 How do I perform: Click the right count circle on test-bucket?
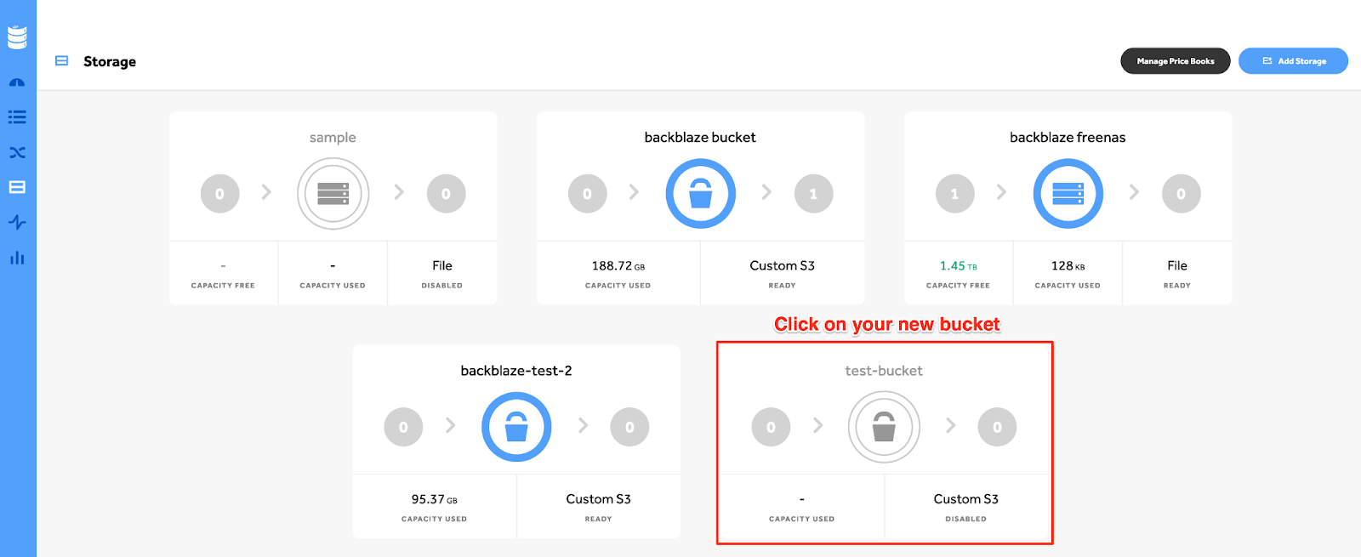(x=997, y=427)
